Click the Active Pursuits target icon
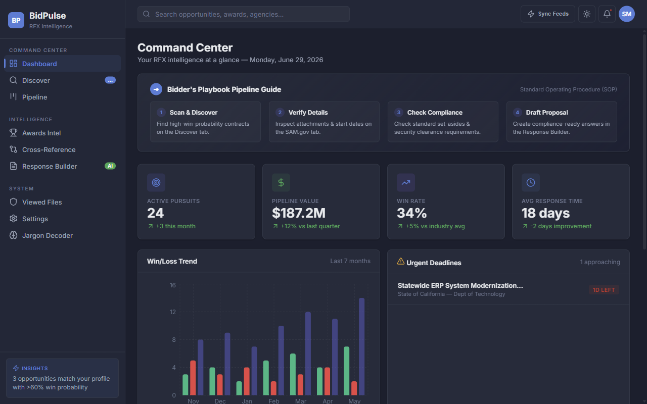 click(x=156, y=183)
